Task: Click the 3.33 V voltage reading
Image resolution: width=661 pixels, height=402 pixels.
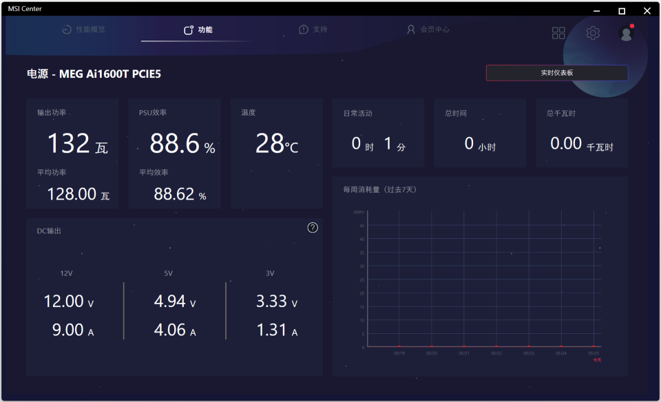Action: (277, 301)
